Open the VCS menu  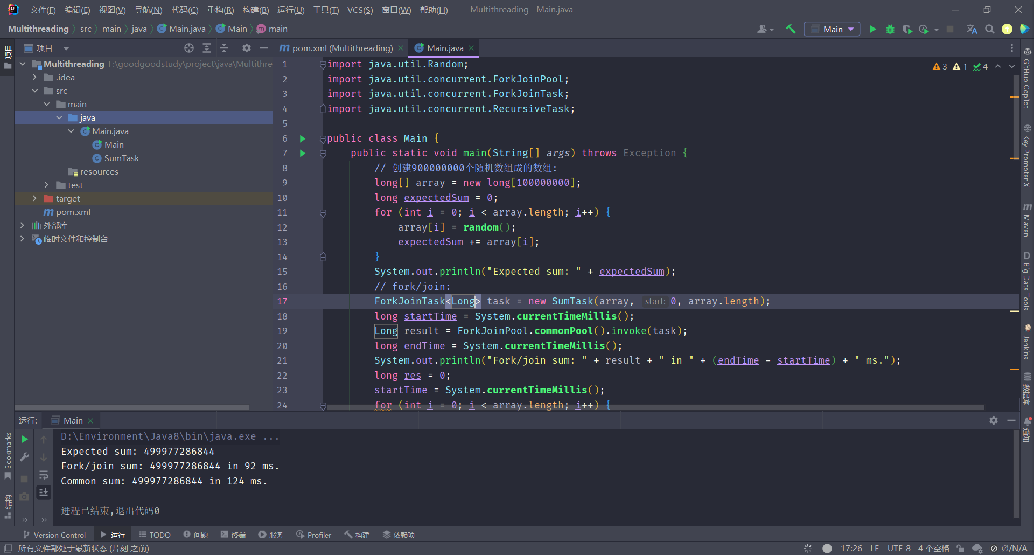point(360,10)
